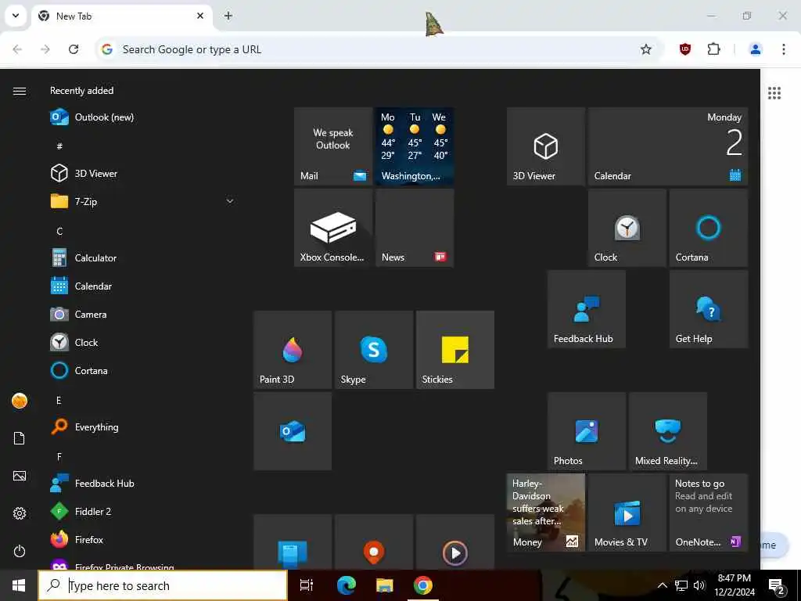Bookmark this tab with the star icon
801x601 pixels.
(x=645, y=49)
